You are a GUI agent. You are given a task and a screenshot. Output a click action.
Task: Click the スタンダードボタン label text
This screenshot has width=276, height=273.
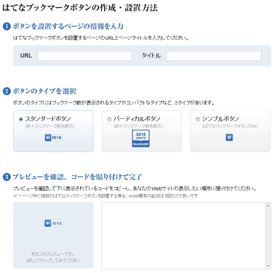point(48,119)
